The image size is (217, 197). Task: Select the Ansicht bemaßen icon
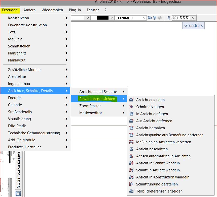131,128
